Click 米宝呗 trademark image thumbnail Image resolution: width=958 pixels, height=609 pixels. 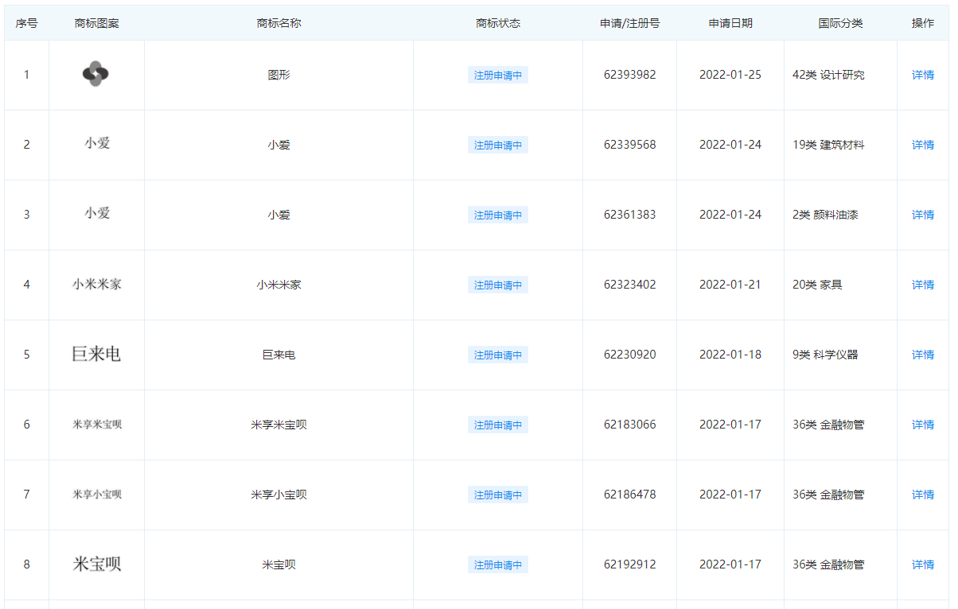[97, 564]
